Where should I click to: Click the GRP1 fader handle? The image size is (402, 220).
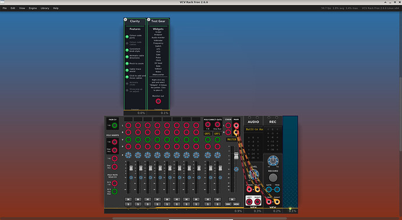coord(210,168)
